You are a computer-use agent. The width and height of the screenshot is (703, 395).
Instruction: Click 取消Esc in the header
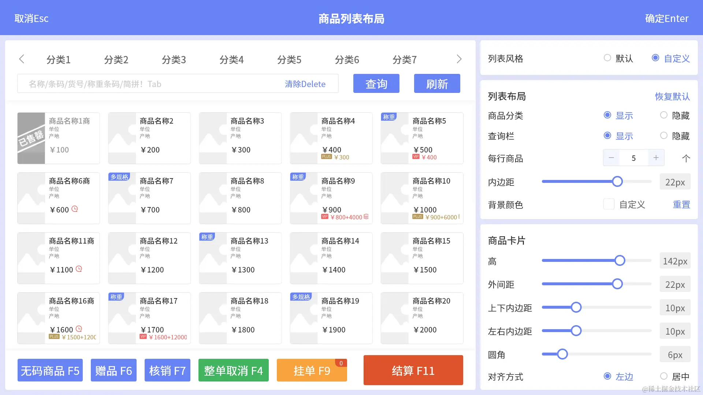31,18
